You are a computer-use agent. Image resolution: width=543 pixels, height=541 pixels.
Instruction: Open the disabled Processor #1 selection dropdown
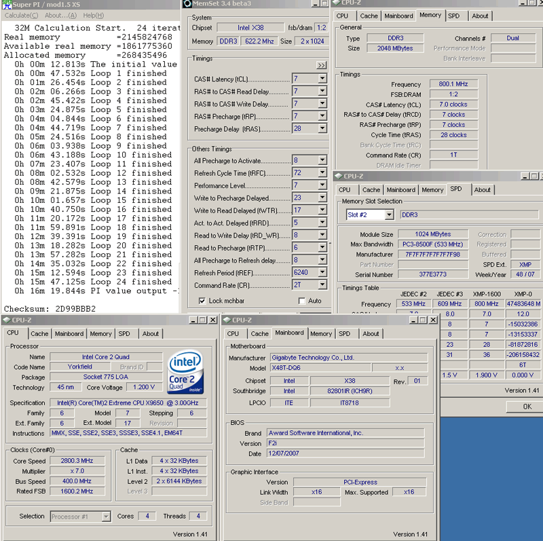[106, 517]
